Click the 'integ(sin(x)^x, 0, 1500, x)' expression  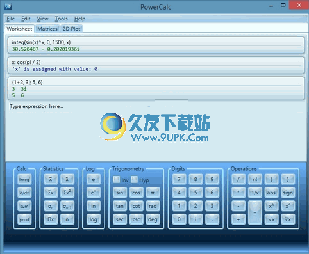pos(41,42)
